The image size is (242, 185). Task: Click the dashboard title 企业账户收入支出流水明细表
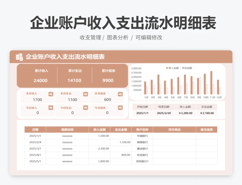click(65, 57)
